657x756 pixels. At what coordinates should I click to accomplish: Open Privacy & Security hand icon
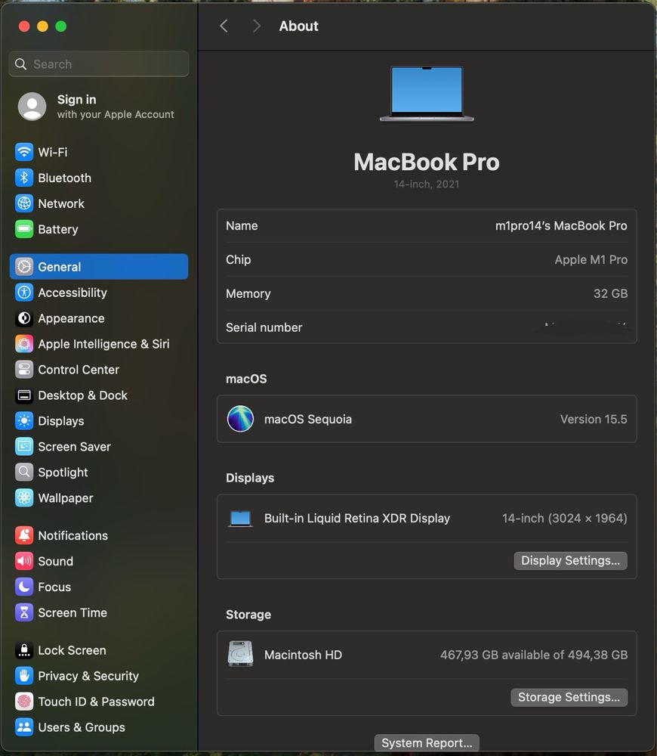24,675
